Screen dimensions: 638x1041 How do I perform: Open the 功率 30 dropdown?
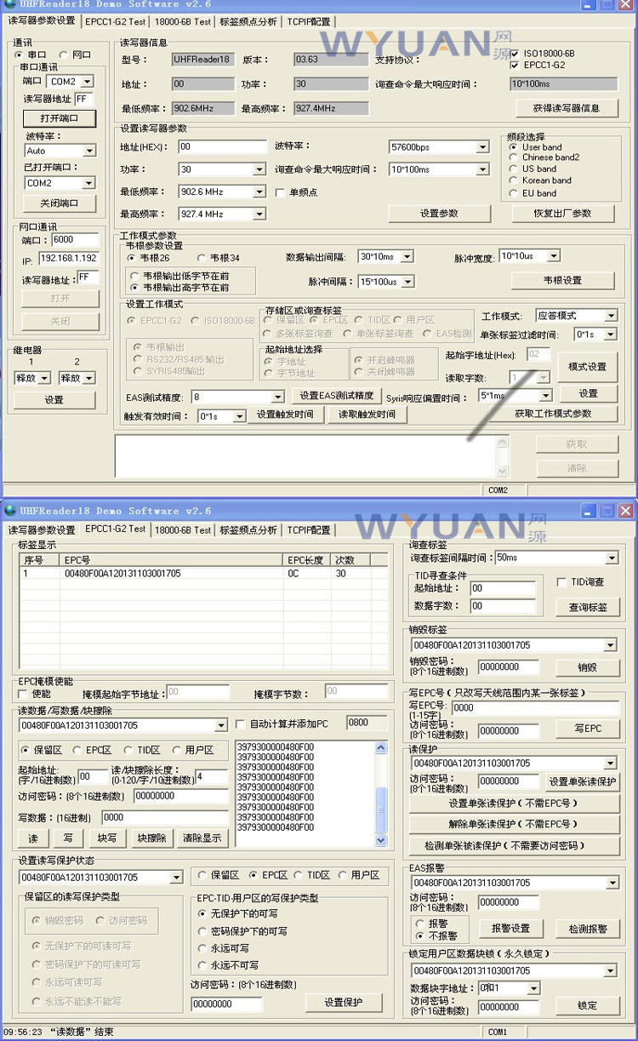tap(259, 169)
